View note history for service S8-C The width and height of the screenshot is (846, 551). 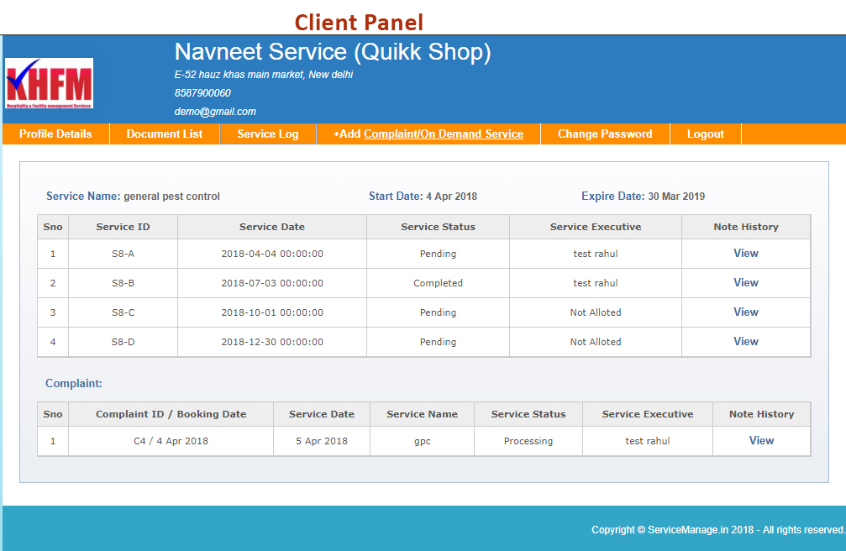(745, 312)
